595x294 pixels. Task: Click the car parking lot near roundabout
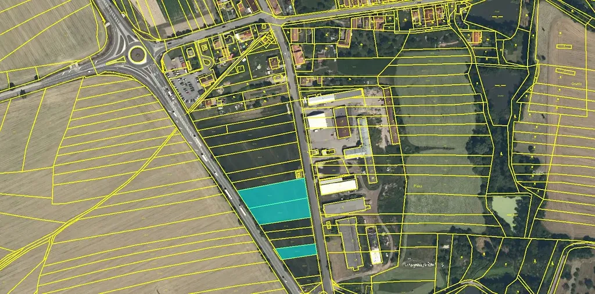coord(187,87)
